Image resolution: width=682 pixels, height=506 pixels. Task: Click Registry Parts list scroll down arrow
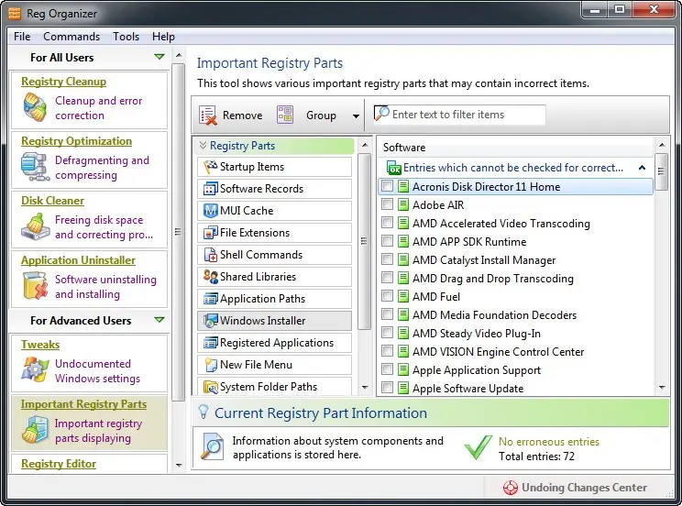365,387
